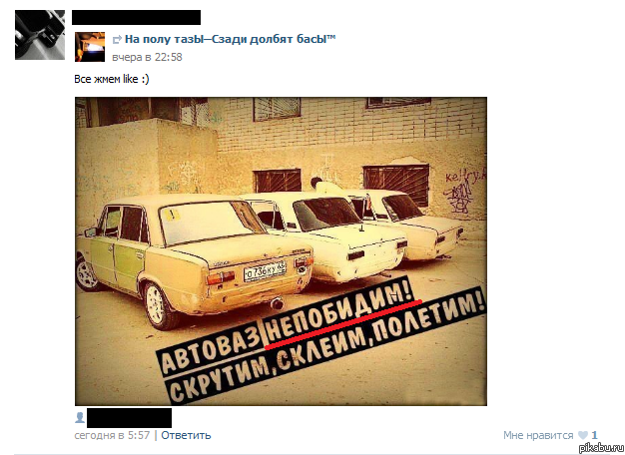Click the license plate of the front car
Image resolution: width=625 pixels, height=455 pixels.
(265, 271)
